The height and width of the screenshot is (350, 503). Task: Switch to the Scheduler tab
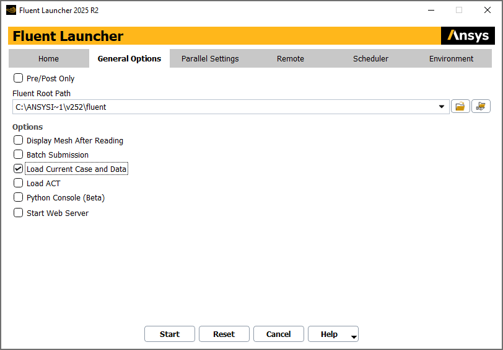pyautogui.click(x=371, y=58)
